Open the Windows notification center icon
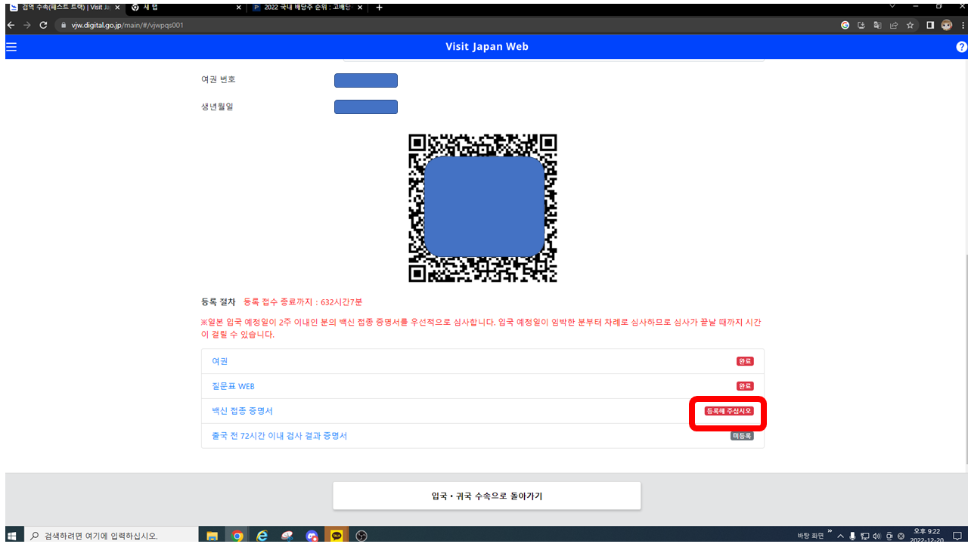 (957, 536)
